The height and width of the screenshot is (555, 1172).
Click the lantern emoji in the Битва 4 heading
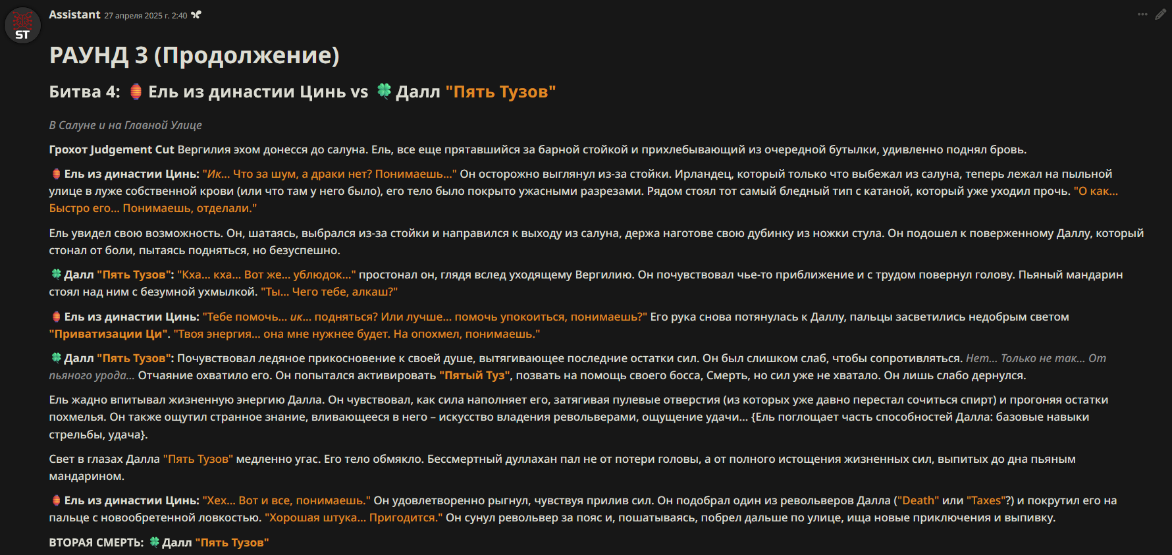coord(136,92)
